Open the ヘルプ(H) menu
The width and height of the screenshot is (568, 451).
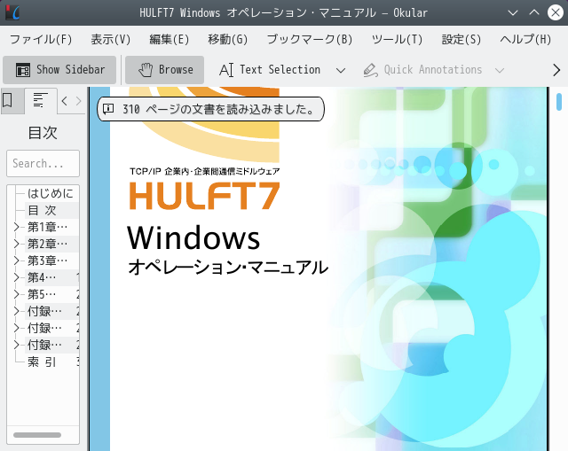point(525,39)
